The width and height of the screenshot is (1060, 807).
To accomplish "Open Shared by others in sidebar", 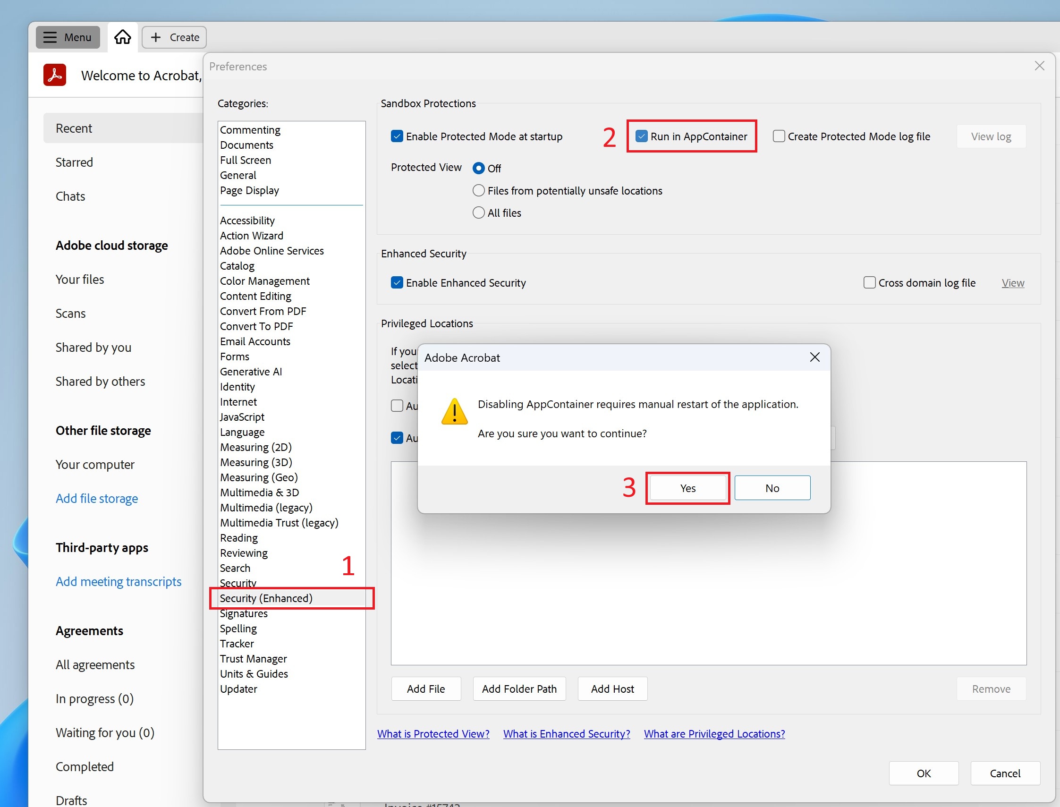I will [x=101, y=382].
